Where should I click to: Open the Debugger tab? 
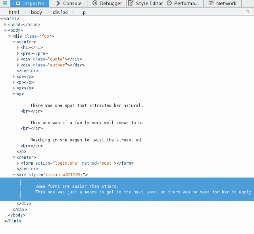tap(107, 4)
